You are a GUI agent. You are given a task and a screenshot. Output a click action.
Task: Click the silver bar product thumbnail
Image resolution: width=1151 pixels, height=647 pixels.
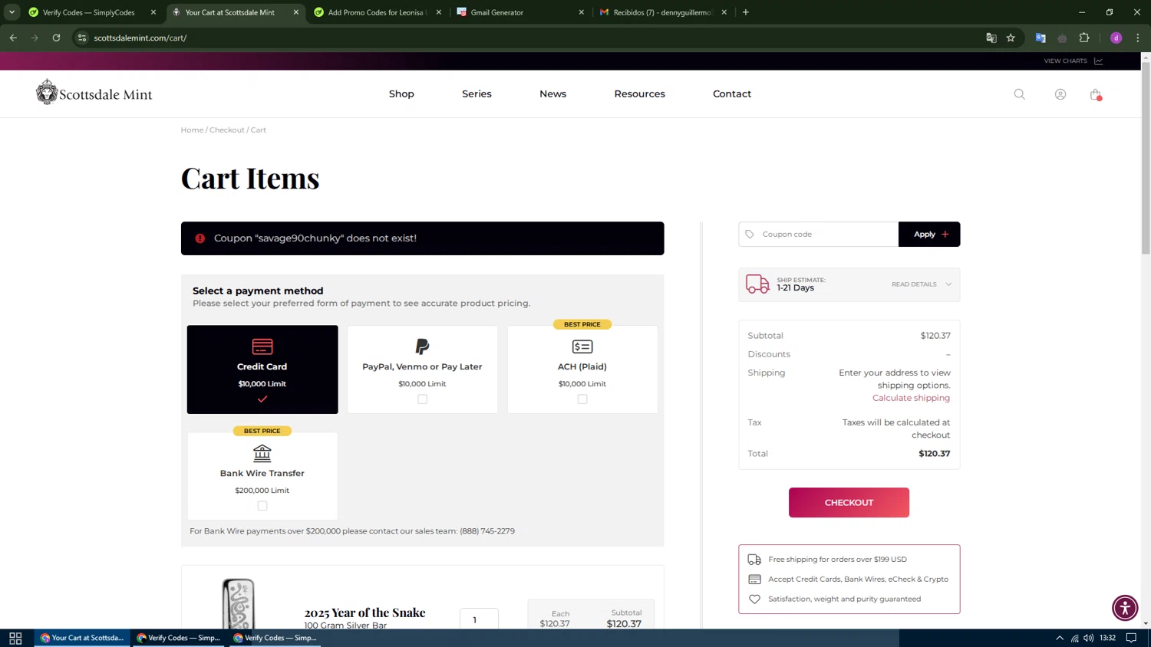(238, 604)
